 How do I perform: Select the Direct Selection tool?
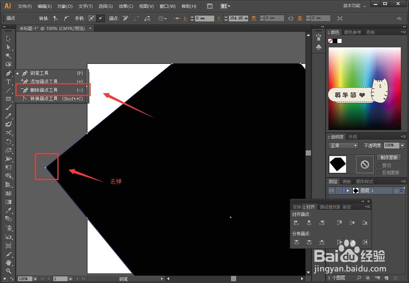[x=8, y=47]
